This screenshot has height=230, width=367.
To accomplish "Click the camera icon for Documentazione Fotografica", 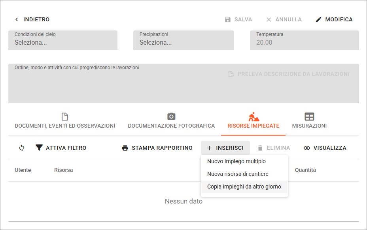I will 171,116.
